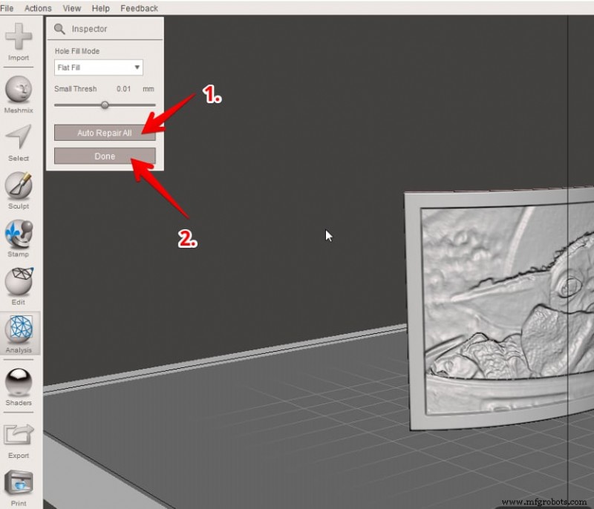Open the View menu
This screenshot has width=594, height=509.
71,8
